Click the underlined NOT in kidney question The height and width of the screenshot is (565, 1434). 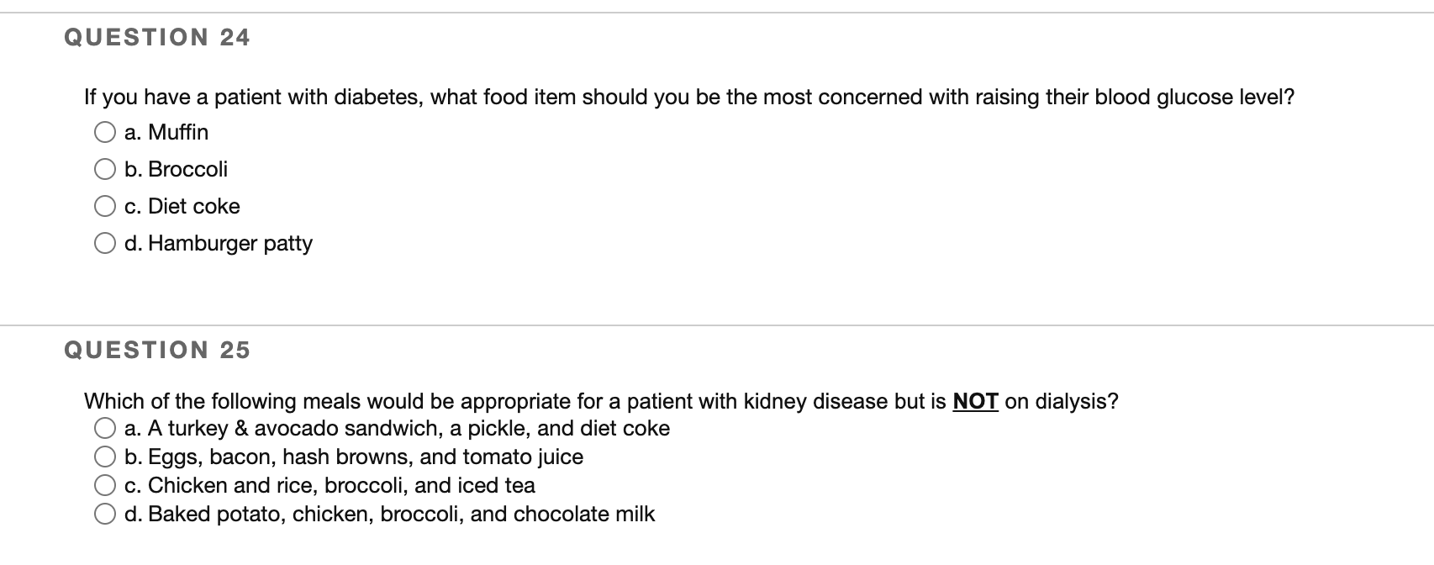pos(975,401)
